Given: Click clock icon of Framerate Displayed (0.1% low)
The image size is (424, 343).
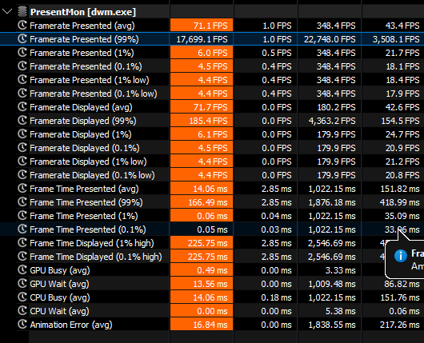Looking at the screenshot, I should point(22,175).
